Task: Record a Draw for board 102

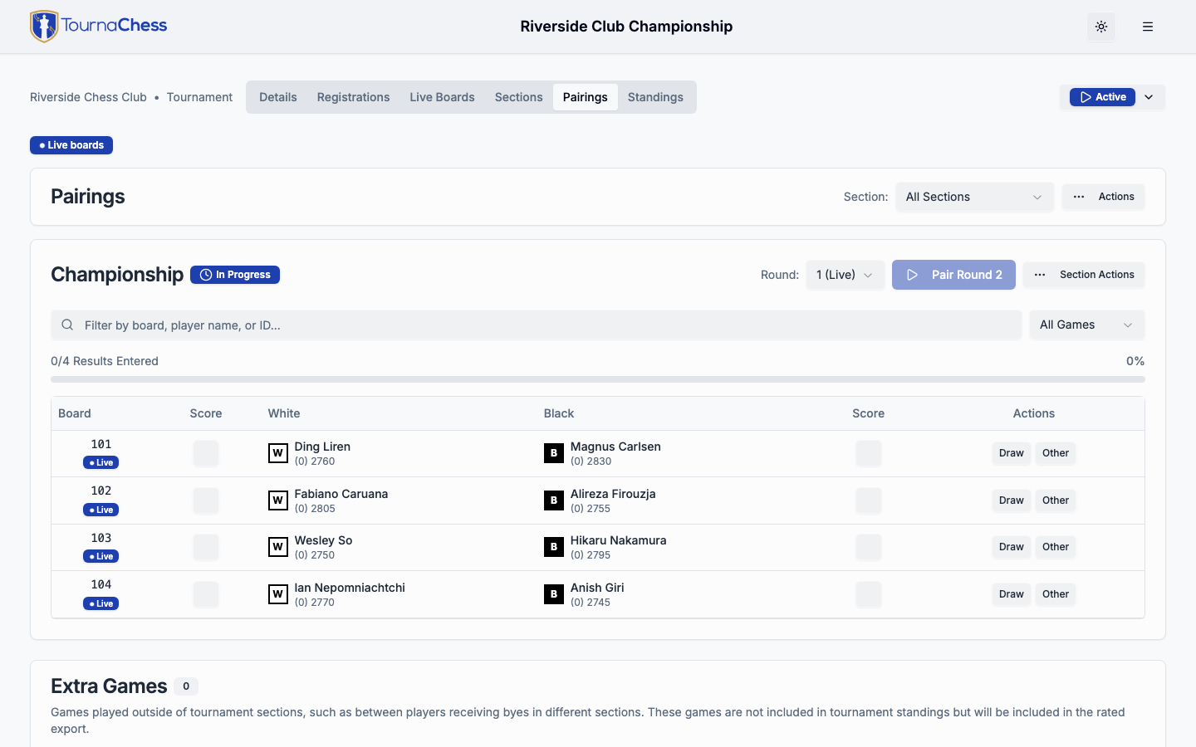Action: pos(1012,500)
